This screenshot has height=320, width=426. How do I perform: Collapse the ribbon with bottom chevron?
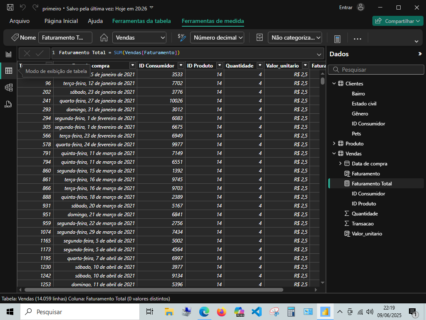(416, 41)
